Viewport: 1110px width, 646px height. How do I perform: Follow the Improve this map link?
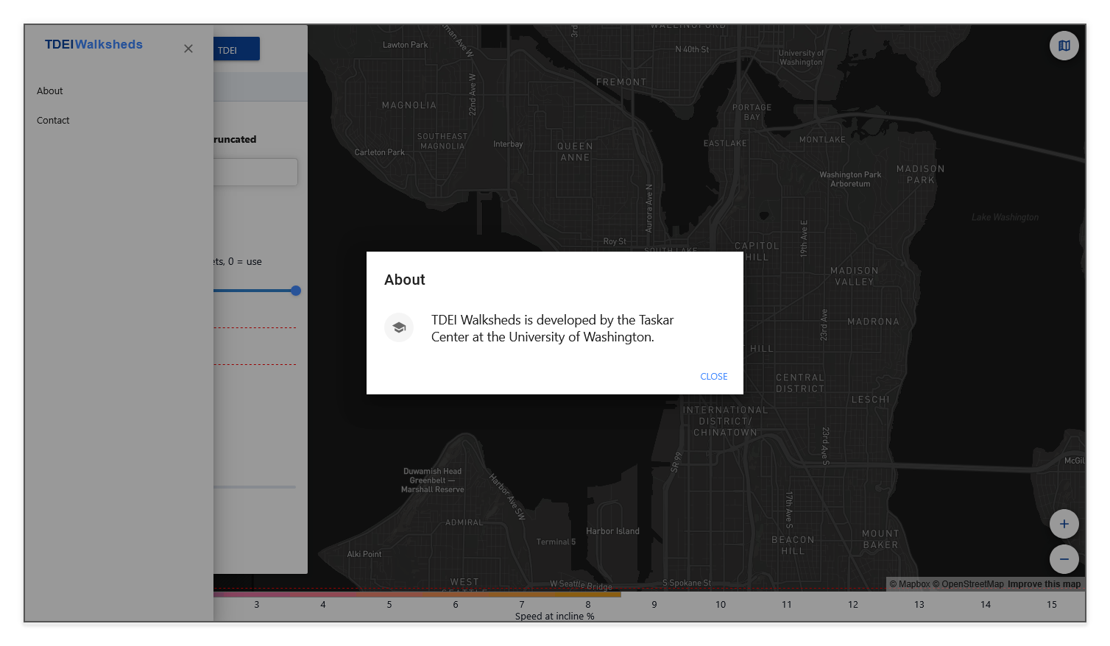(x=1044, y=584)
